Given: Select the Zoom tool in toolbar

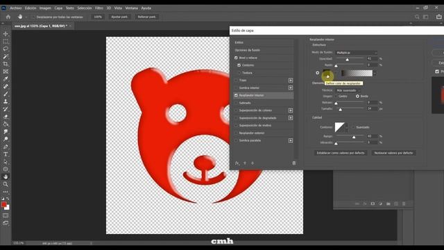Looking at the screenshot, I should 6,184.
